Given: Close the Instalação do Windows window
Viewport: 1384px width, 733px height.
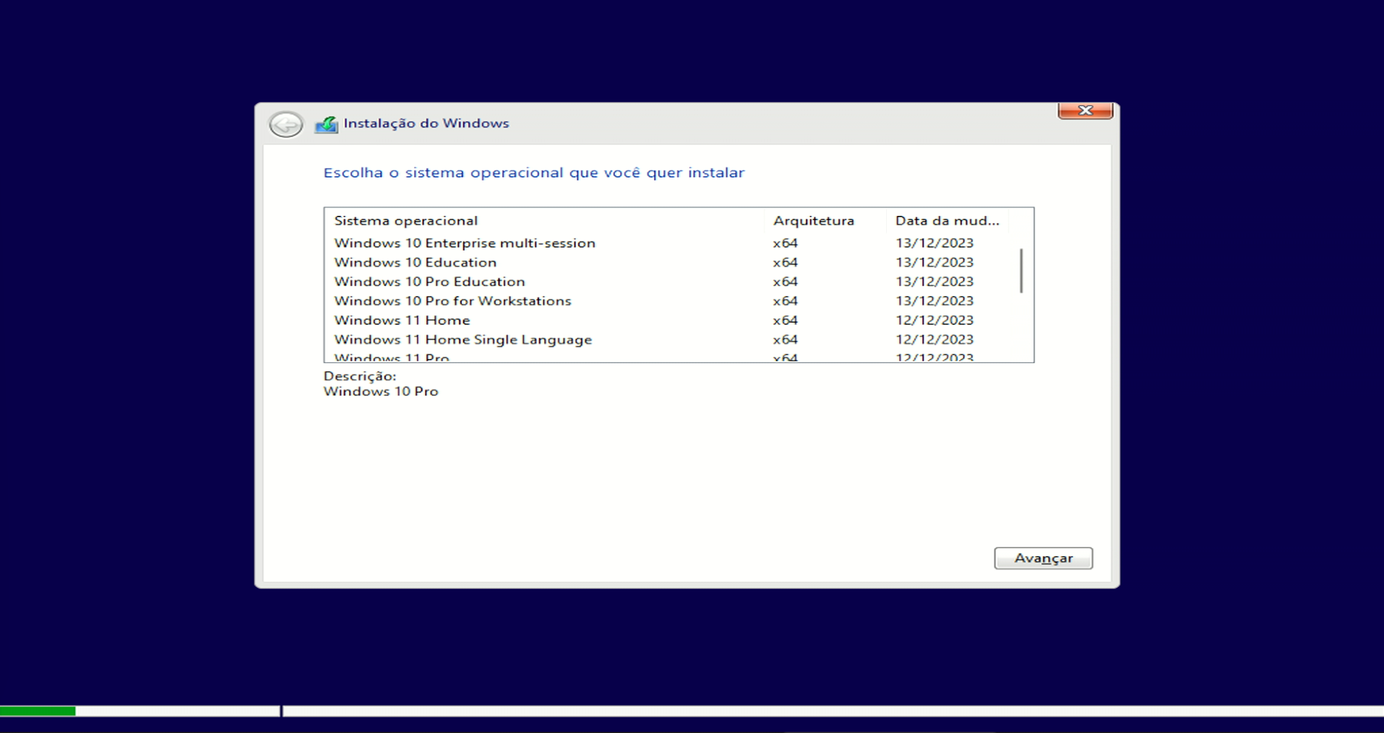Looking at the screenshot, I should (1086, 110).
